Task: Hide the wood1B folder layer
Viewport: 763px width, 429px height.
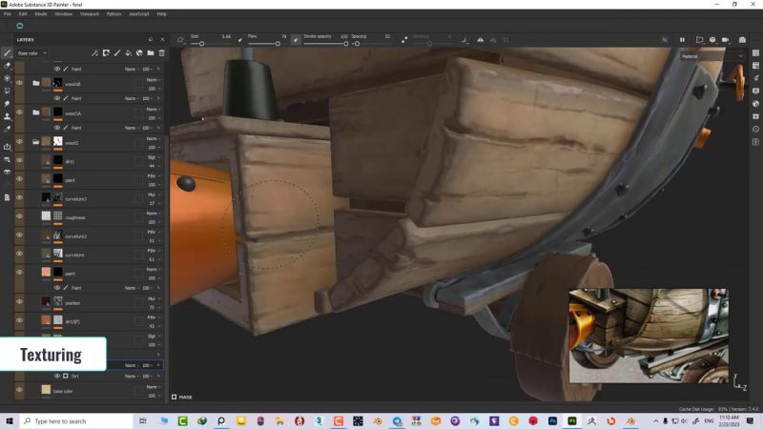Action: (x=19, y=83)
